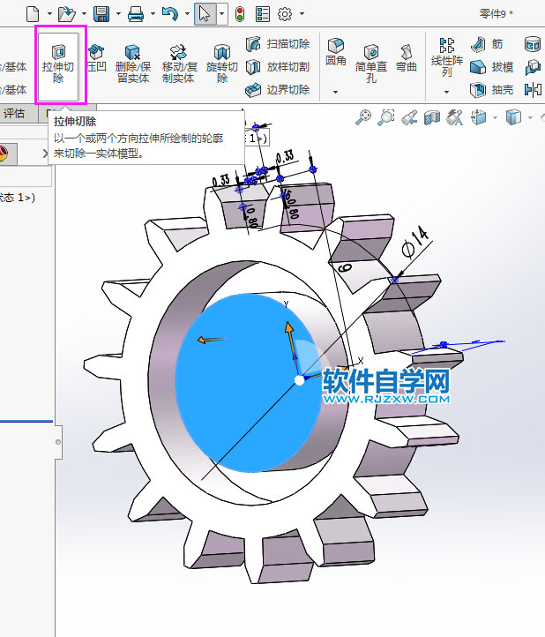545x637 pixels.
Task: Open the Save options dropdown arrow
Action: point(118,14)
